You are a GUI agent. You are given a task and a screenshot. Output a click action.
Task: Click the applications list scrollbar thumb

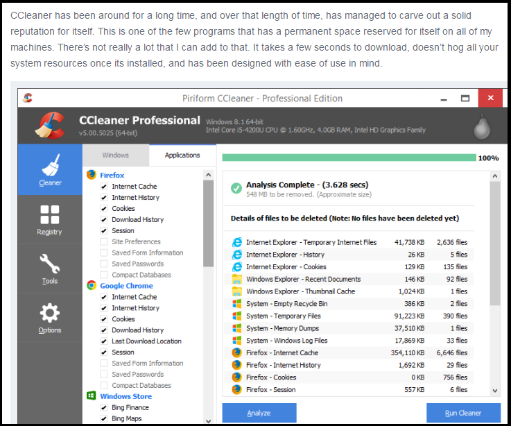(x=209, y=224)
